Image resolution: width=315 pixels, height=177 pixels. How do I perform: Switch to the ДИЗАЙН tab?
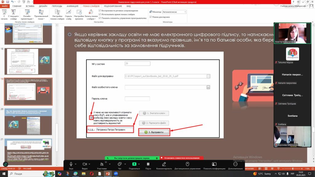coord(43,6)
